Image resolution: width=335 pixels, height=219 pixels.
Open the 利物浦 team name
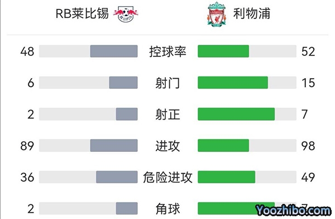pos(252,13)
